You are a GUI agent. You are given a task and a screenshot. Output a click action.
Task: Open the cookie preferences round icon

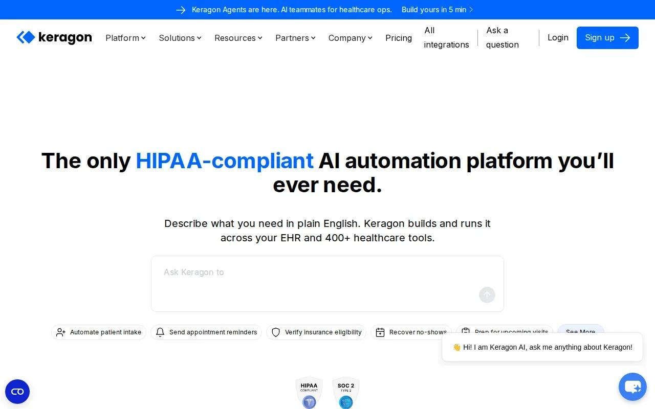coord(17,392)
